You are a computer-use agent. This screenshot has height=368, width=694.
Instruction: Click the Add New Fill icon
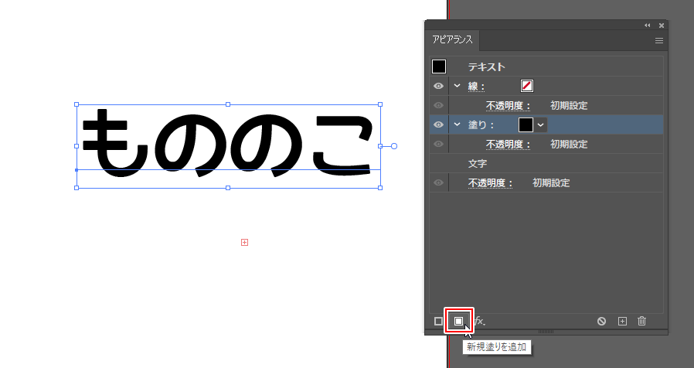[458, 321]
